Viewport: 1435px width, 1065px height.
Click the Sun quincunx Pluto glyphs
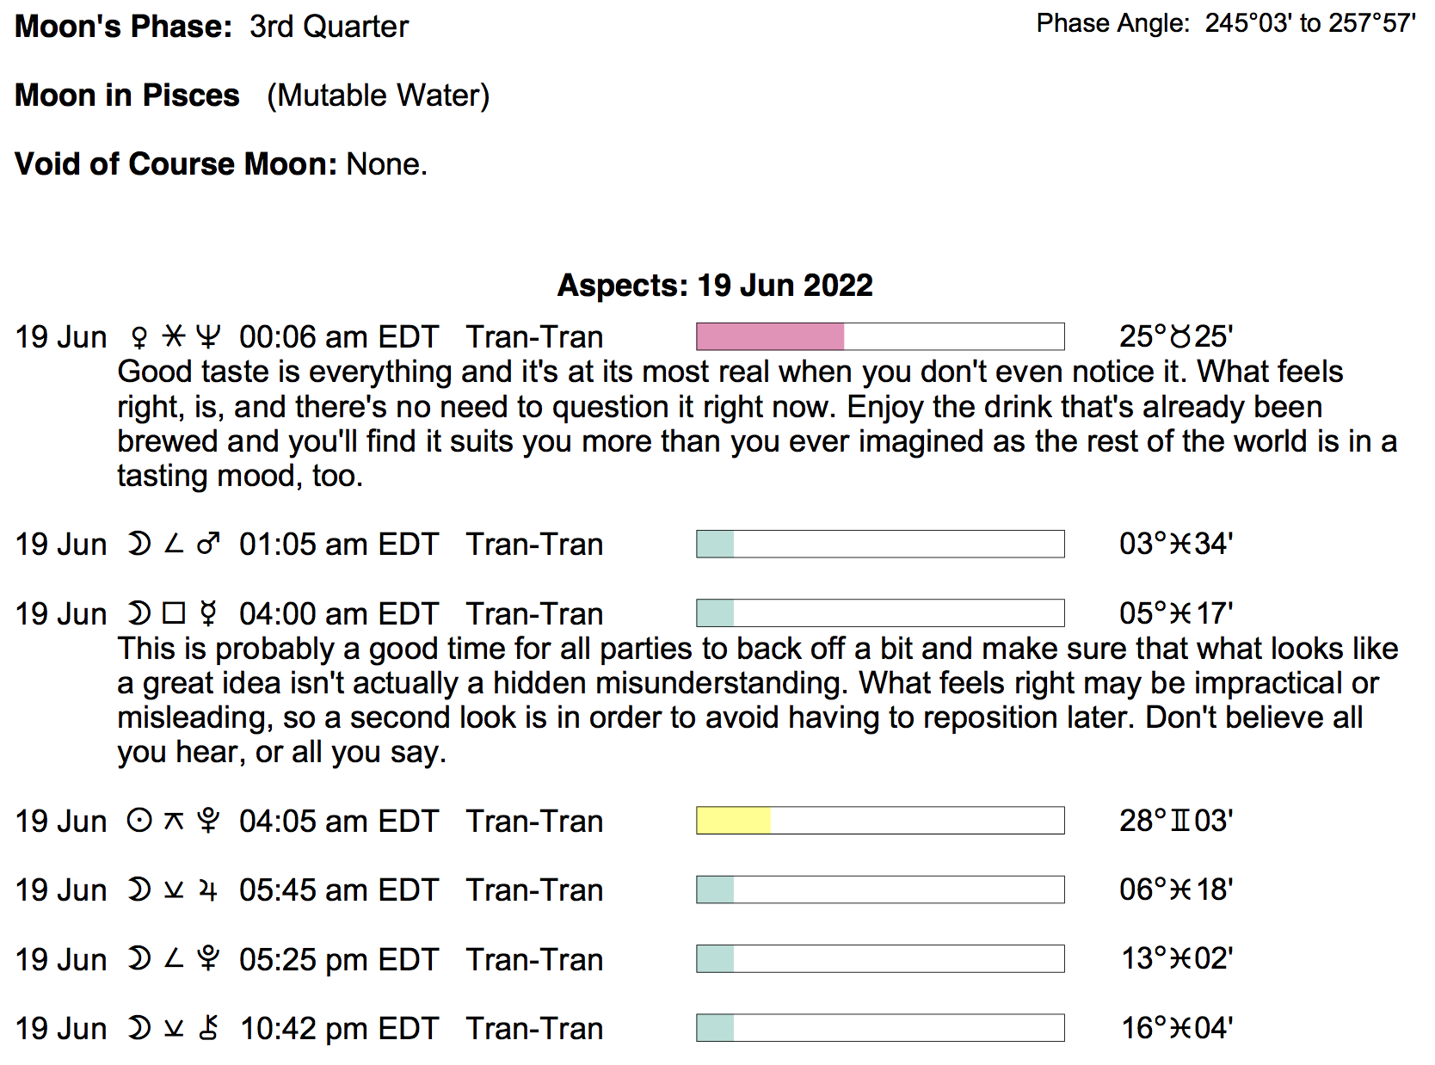click(173, 821)
